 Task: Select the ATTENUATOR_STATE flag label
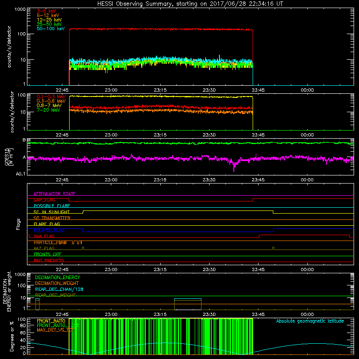(54, 194)
